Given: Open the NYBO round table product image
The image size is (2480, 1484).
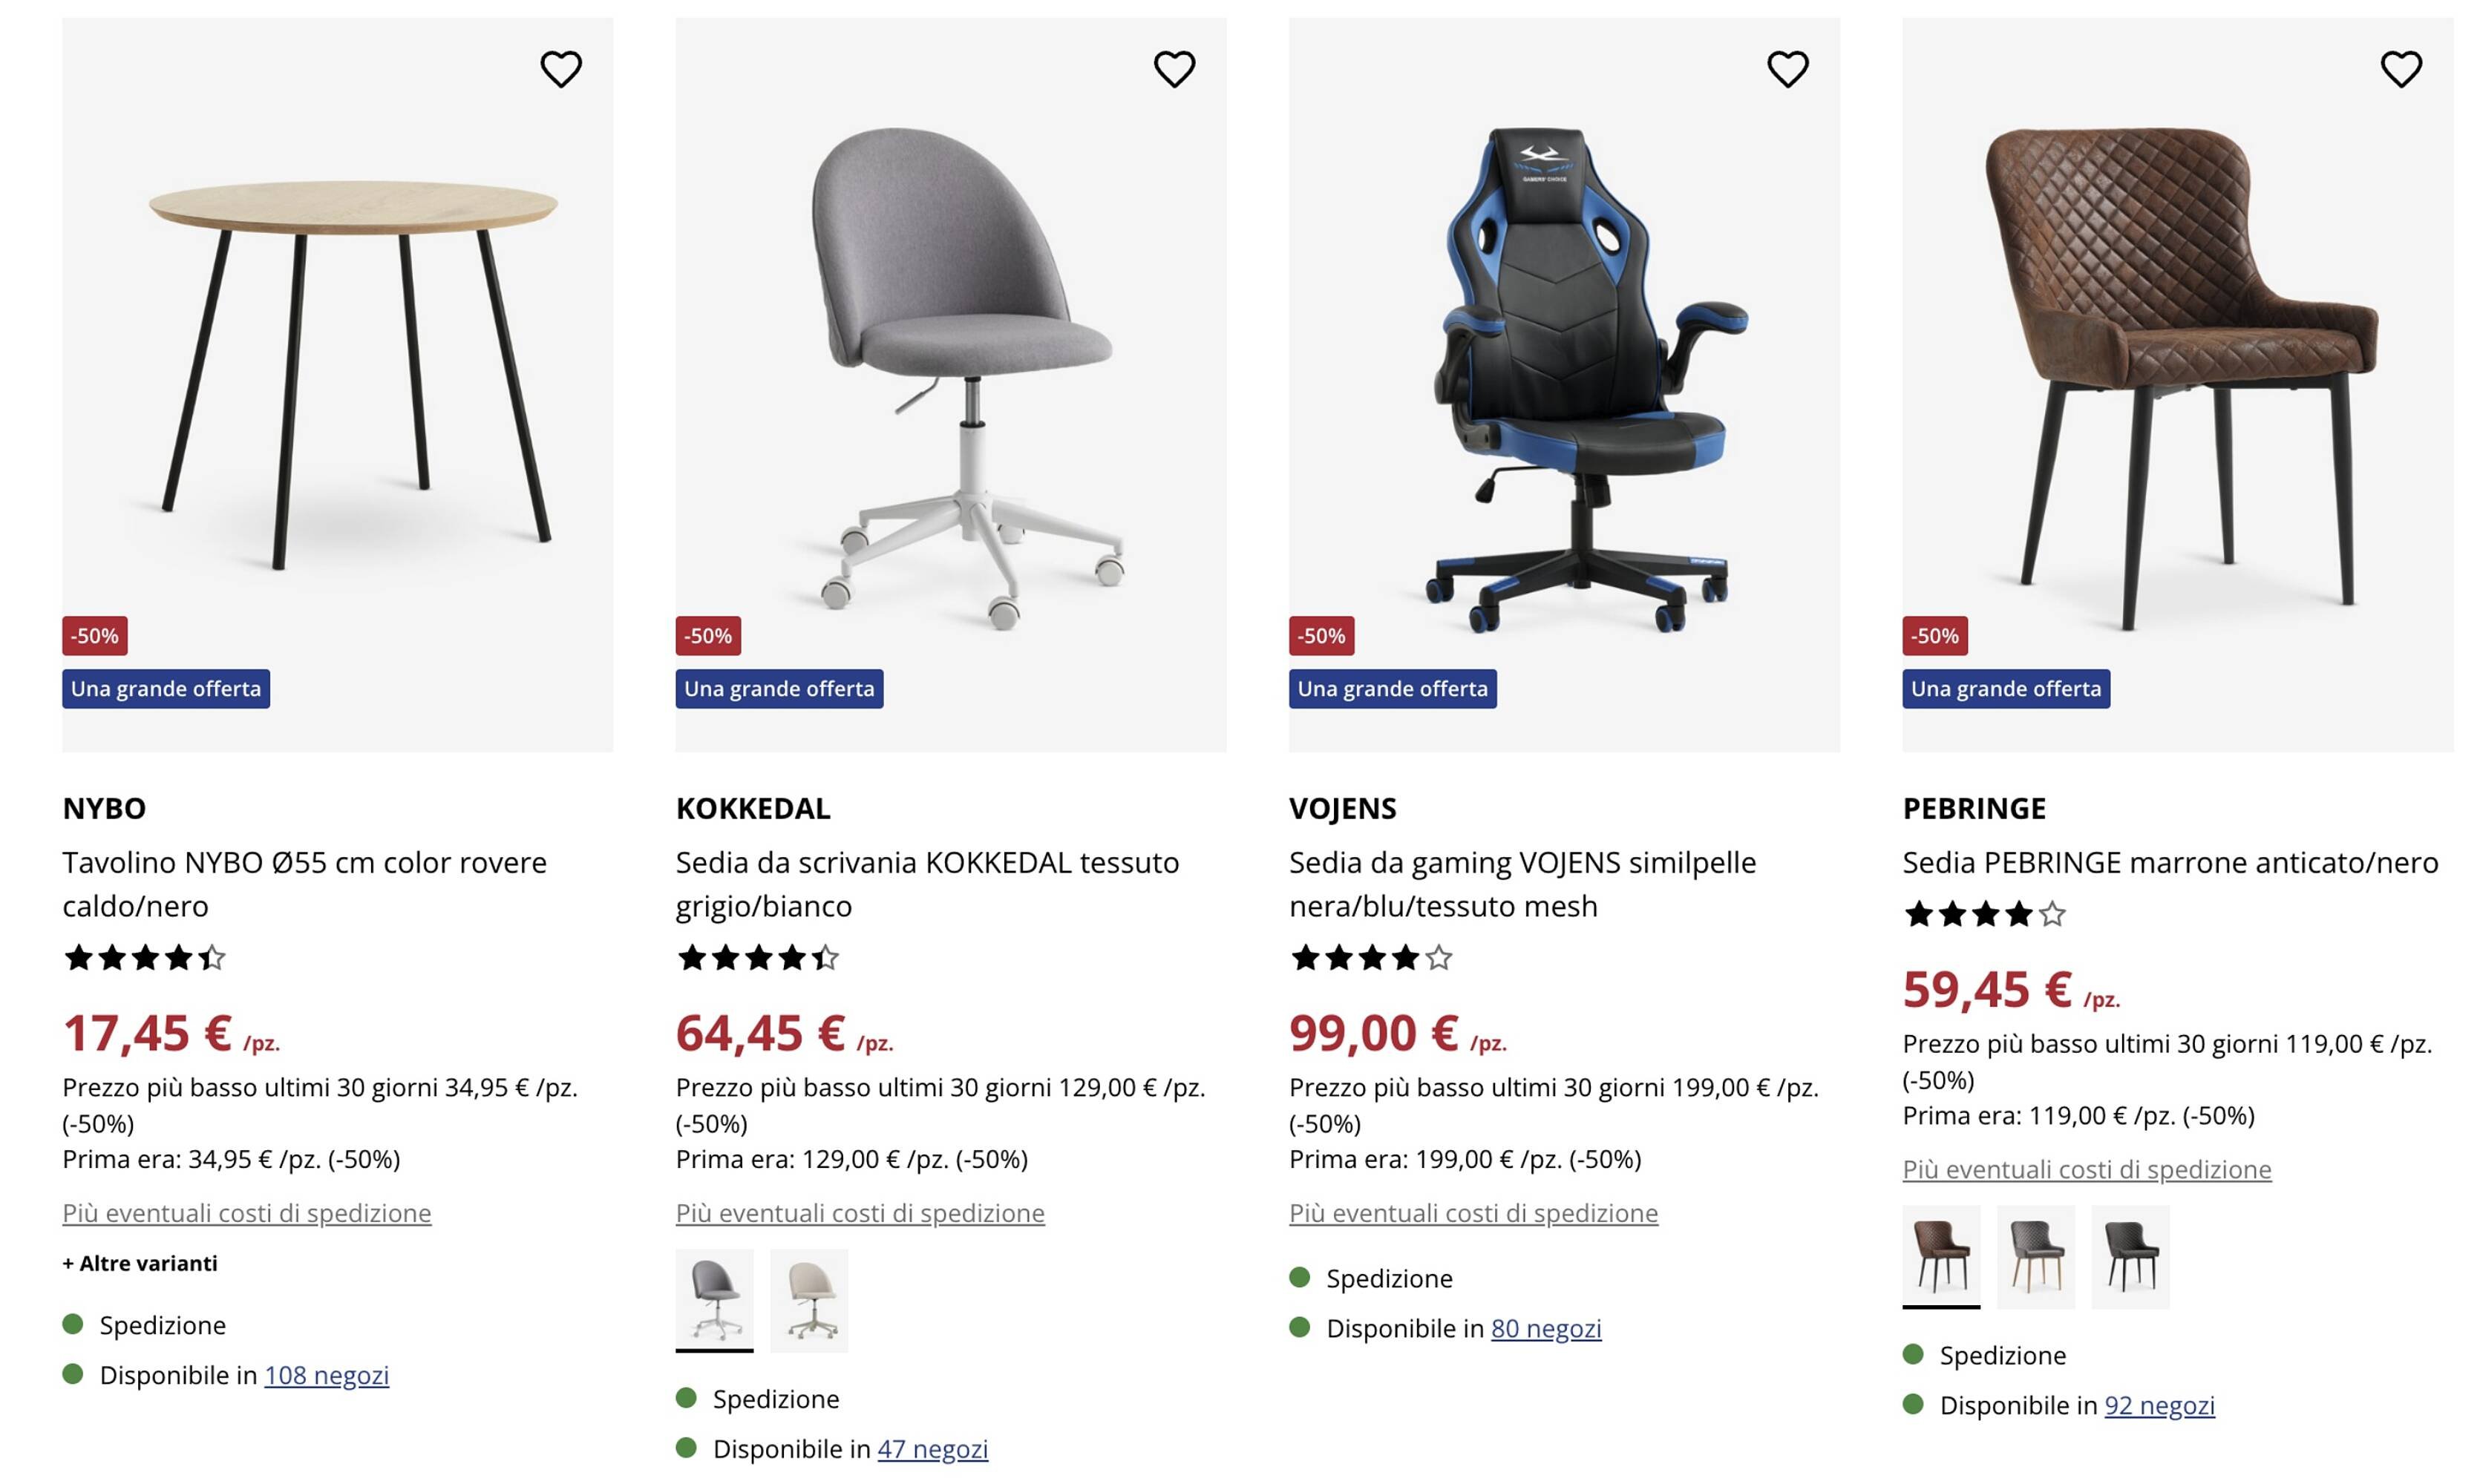Looking at the screenshot, I should (337, 370).
